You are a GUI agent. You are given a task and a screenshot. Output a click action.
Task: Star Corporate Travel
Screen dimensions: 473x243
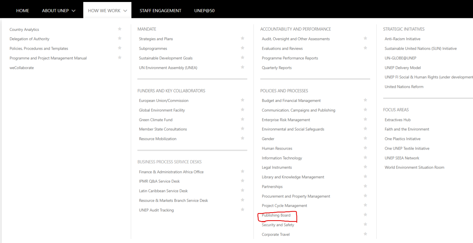365,234
